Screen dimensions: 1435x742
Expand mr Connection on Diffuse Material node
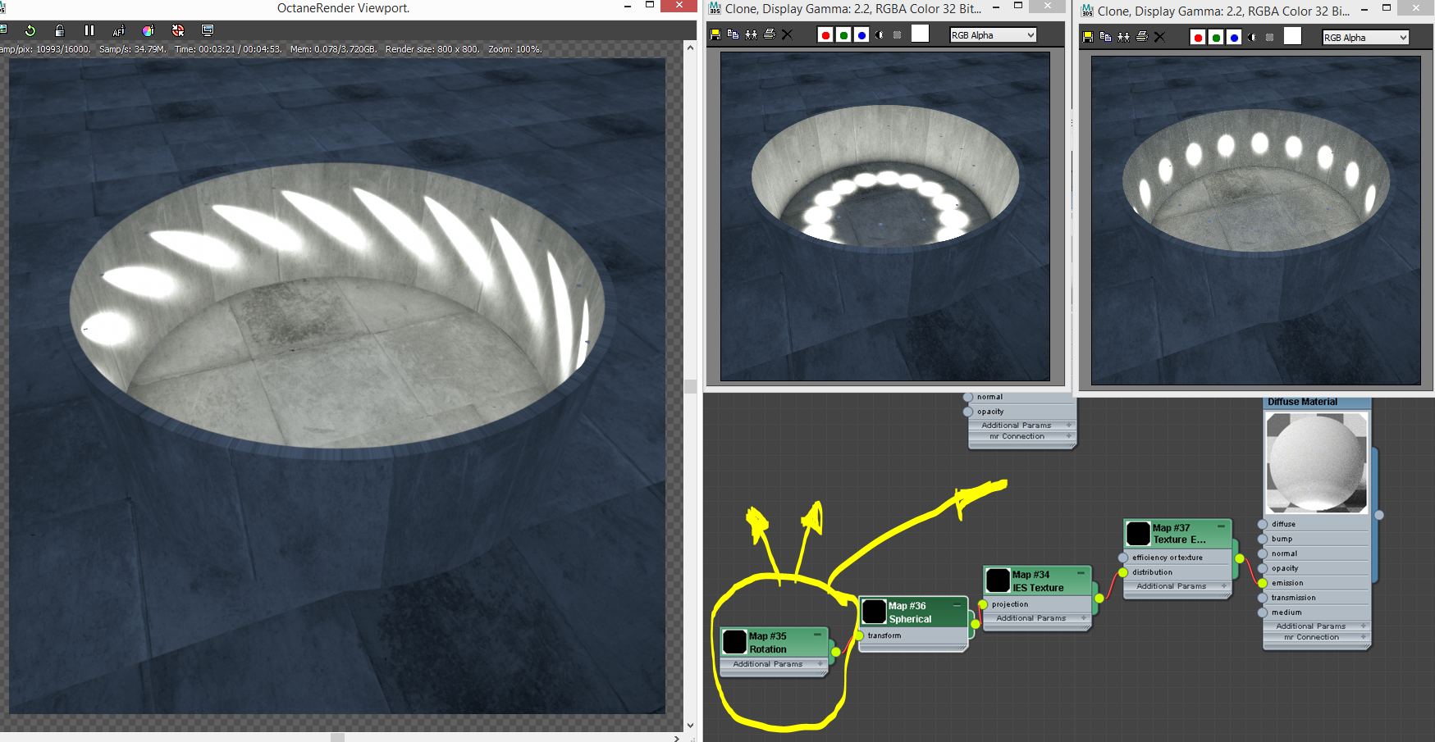[x=1317, y=637]
